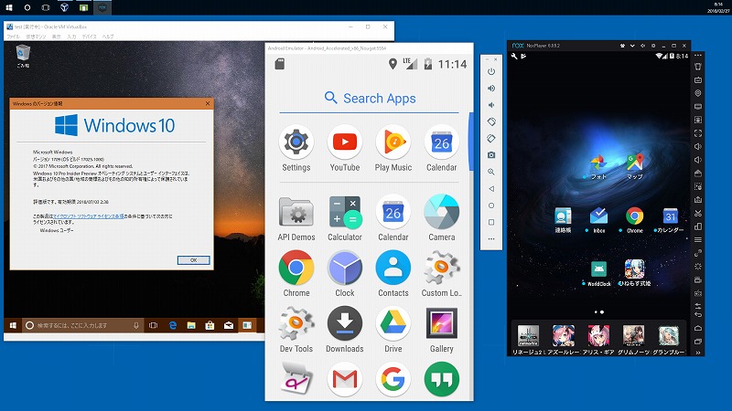Image resolution: width=732 pixels, height=411 pixels.
Task: Open カレンダー calendar in NoxPlayer
Action: [671, 216]
